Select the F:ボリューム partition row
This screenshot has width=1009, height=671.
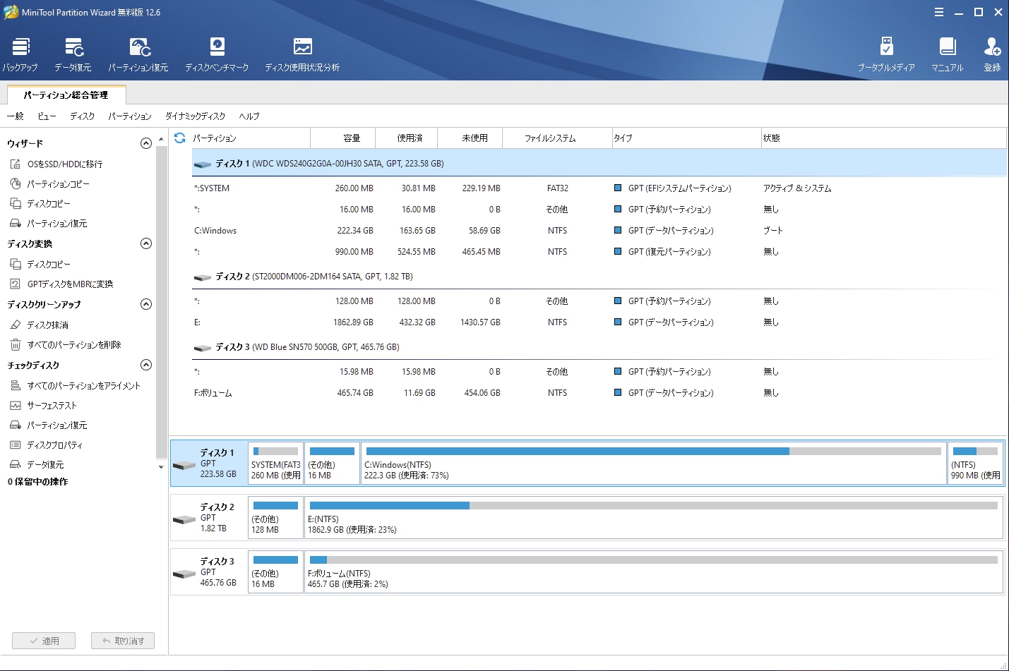point(599,393)
